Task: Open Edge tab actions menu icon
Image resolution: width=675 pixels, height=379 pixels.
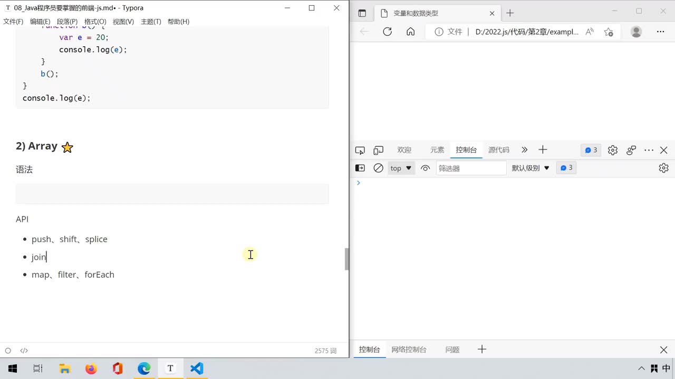Action: pos(362,13)
